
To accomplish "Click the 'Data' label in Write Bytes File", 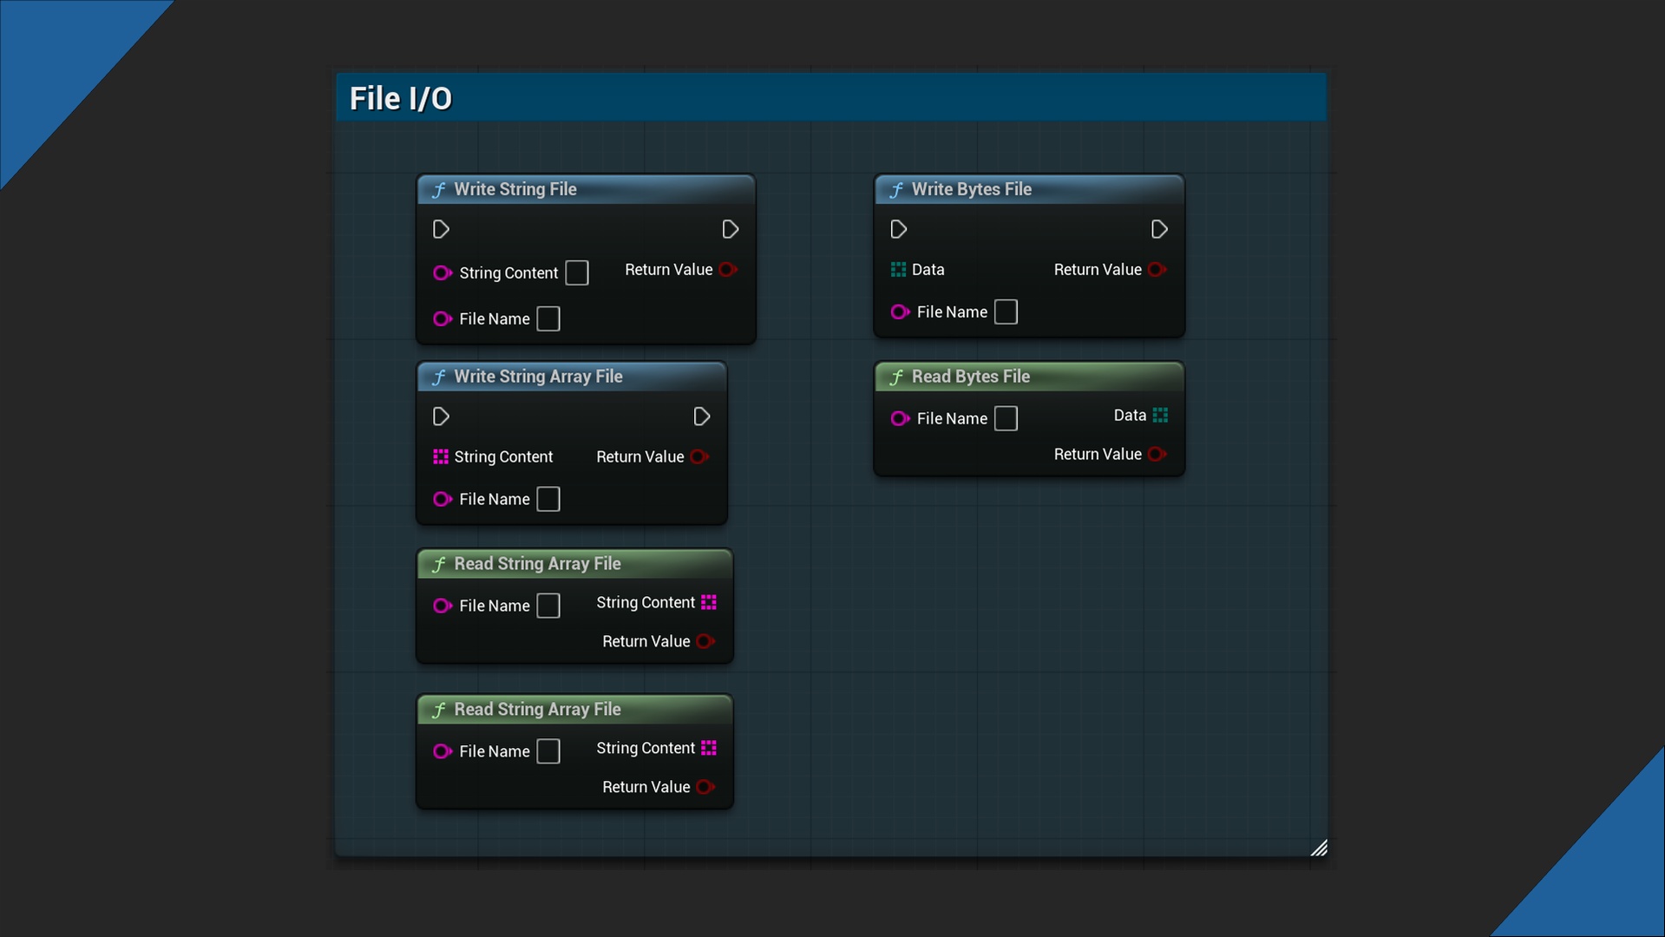I will [928, 270].
